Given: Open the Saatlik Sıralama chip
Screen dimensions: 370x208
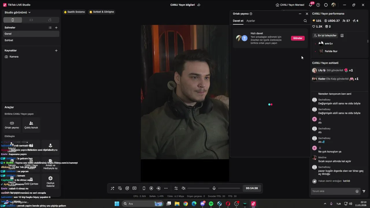Looking at the screenshot, I should point(74,12).
